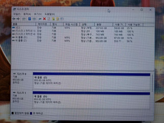Open the 도움말(H) menu
Viewport: 164px width, 123px height.
49,14
